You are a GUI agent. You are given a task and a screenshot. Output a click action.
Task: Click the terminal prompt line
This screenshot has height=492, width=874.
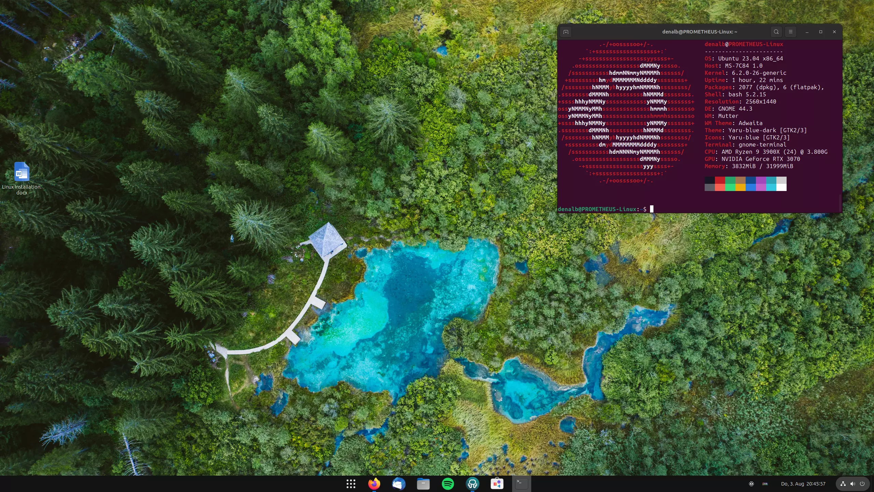(x=605, y=209)
